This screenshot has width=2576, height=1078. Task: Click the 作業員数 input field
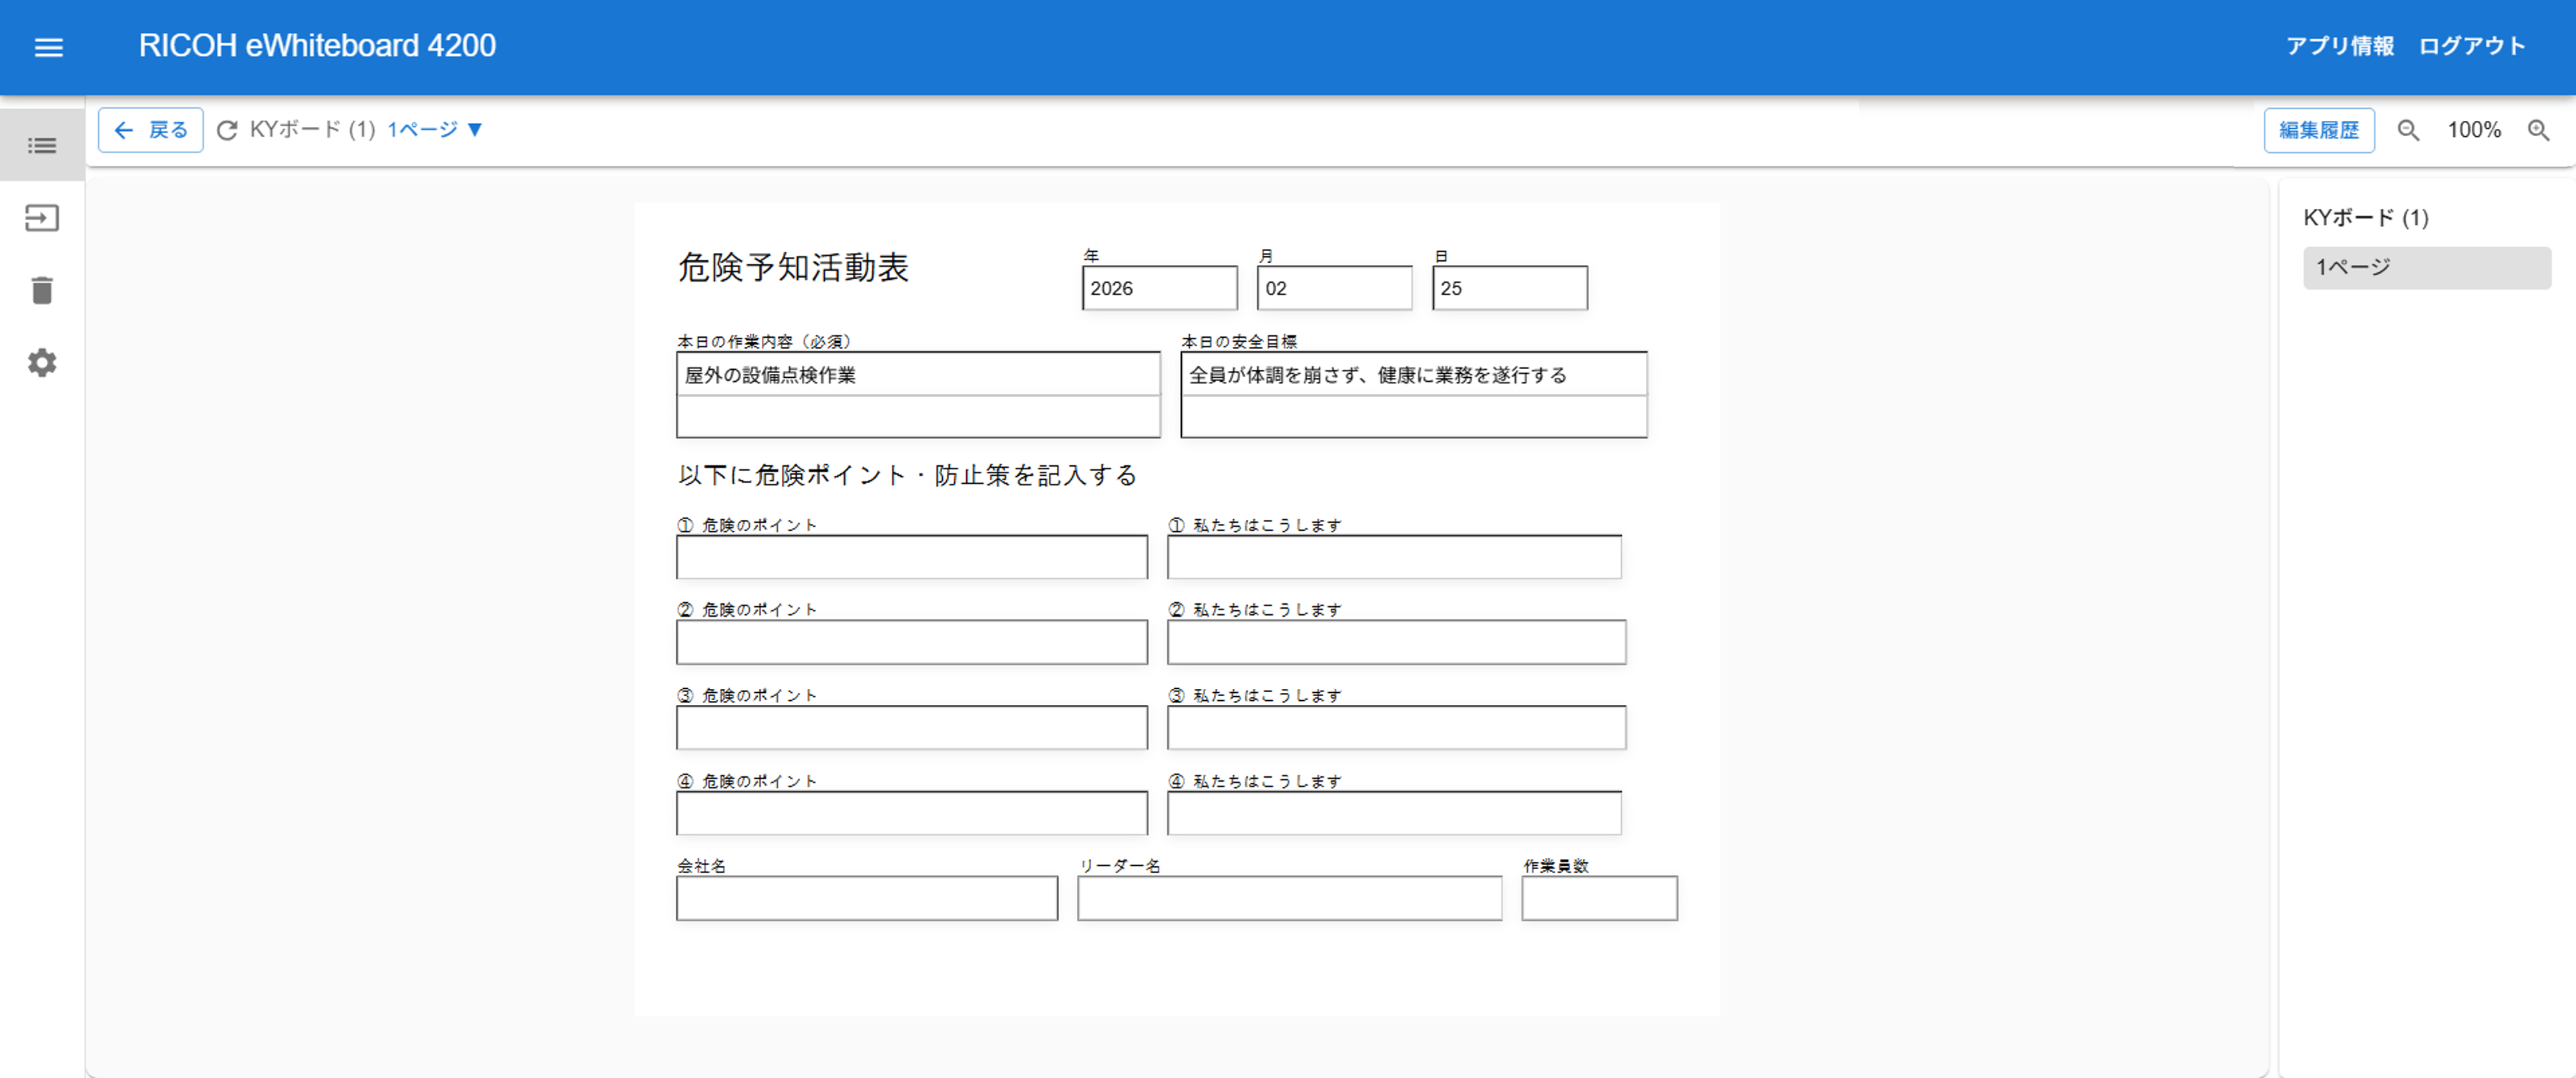point(1598,898)
